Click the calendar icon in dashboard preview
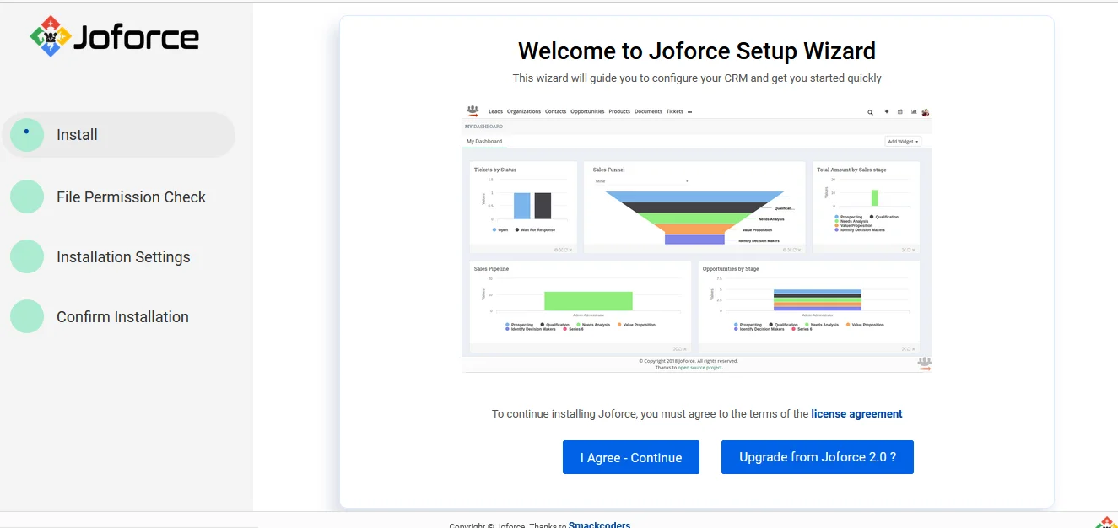Screen dimensions: 1118x528 (x=899, y=112)
